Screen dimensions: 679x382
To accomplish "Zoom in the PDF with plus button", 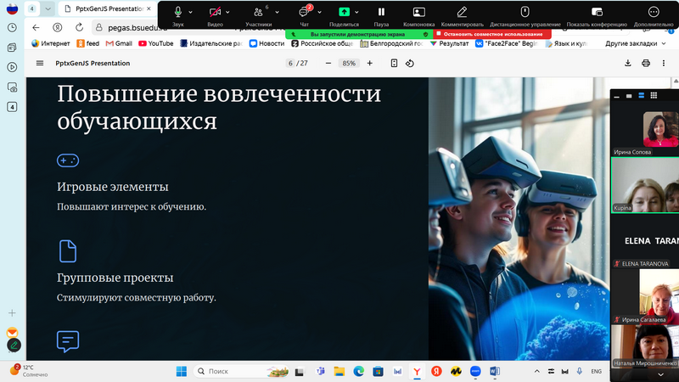I will [x=369, y=63].
